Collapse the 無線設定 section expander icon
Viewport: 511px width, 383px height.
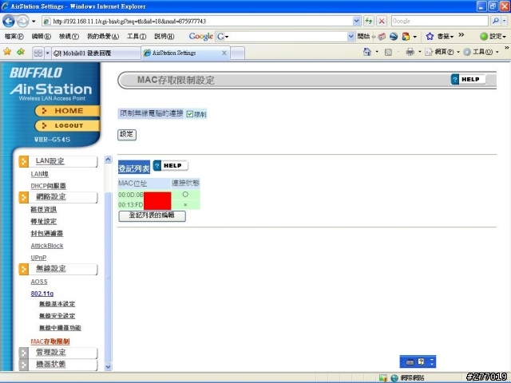point(23,269)
